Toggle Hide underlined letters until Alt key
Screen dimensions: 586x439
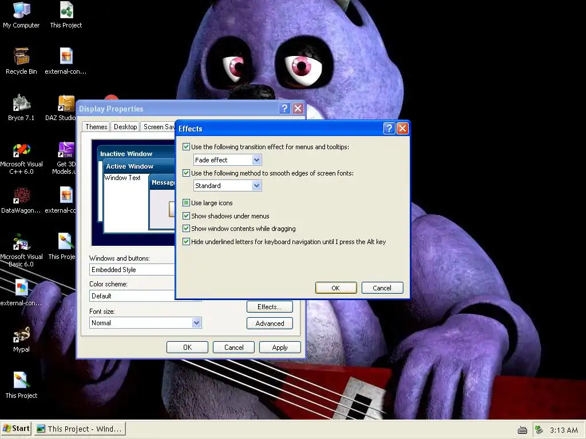[186, 242]
